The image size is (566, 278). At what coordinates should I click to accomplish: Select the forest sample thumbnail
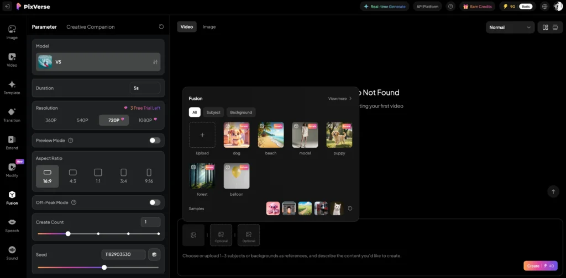click(x=202, y=176)
